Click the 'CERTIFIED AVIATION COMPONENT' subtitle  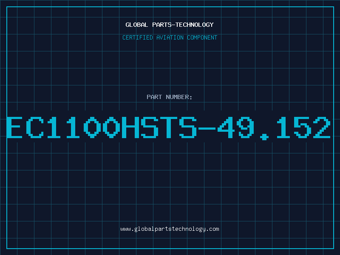coord(170,37)
